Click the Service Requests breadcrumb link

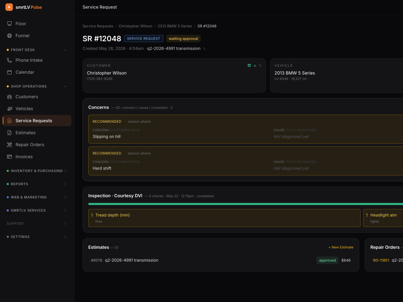[98, 26]
